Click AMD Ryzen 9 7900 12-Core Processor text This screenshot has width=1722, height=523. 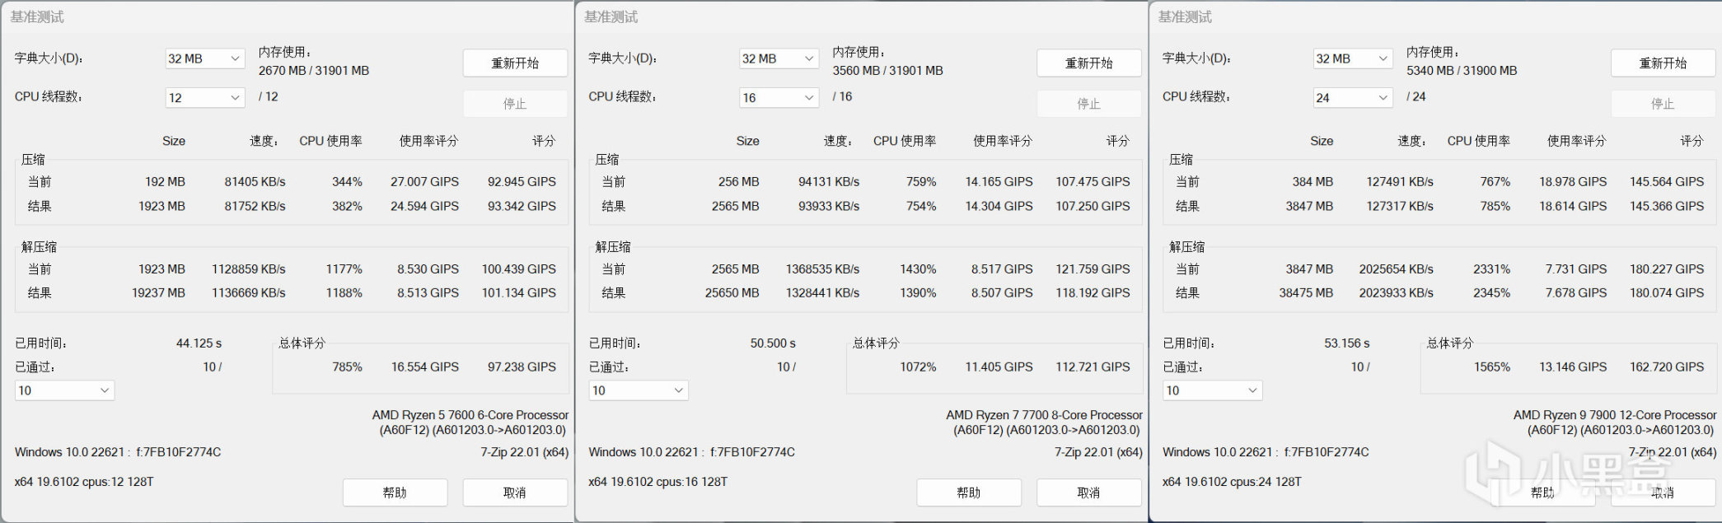tap(1615, 415)
